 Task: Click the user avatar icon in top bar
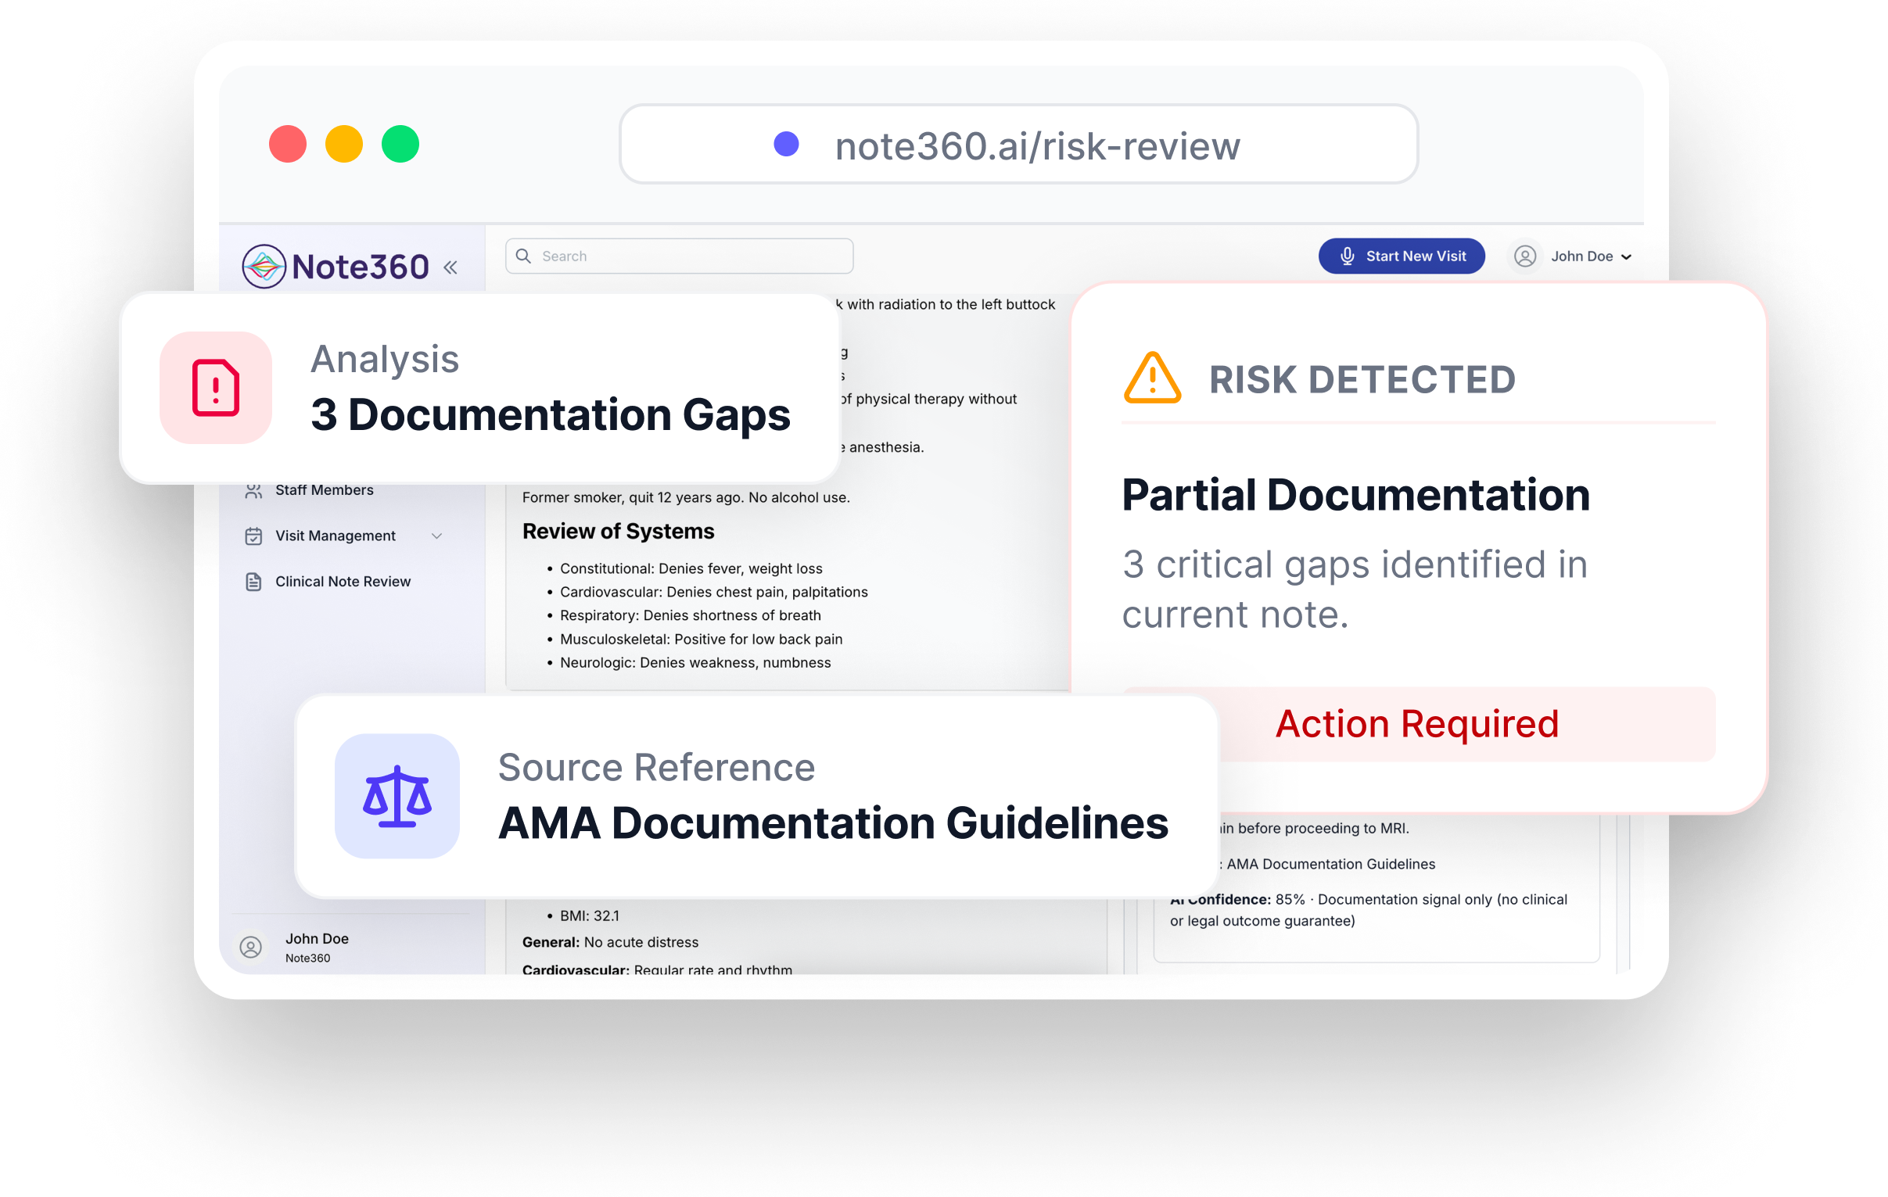click(1524, 256)
